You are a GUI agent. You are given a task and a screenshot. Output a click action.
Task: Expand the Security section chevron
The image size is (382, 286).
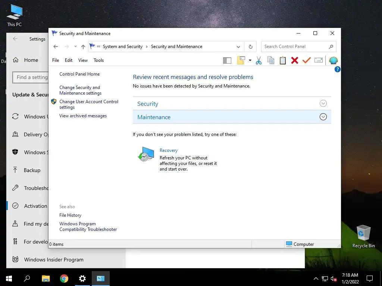point(323,104)
